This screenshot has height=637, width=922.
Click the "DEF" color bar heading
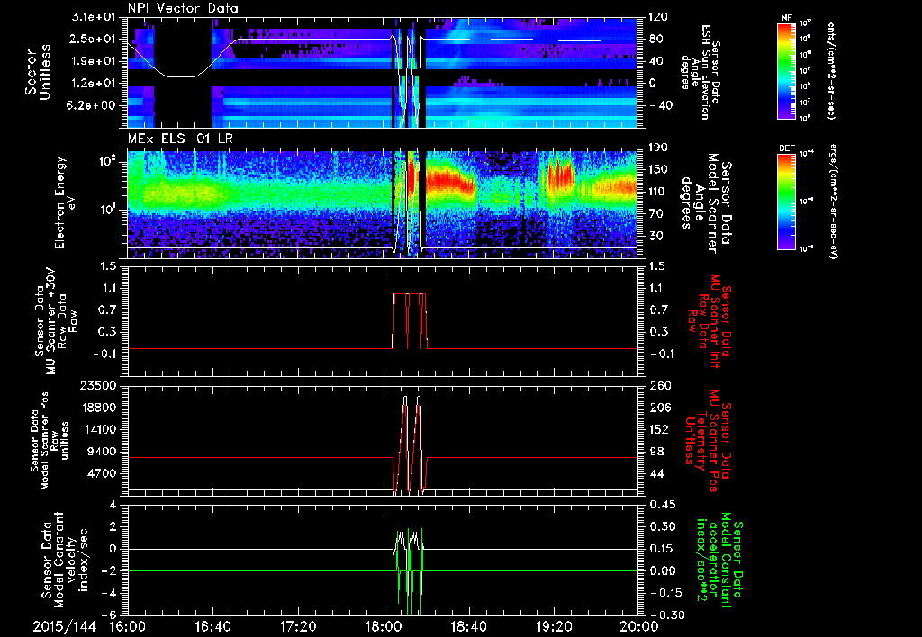click(x=786, y=148)
